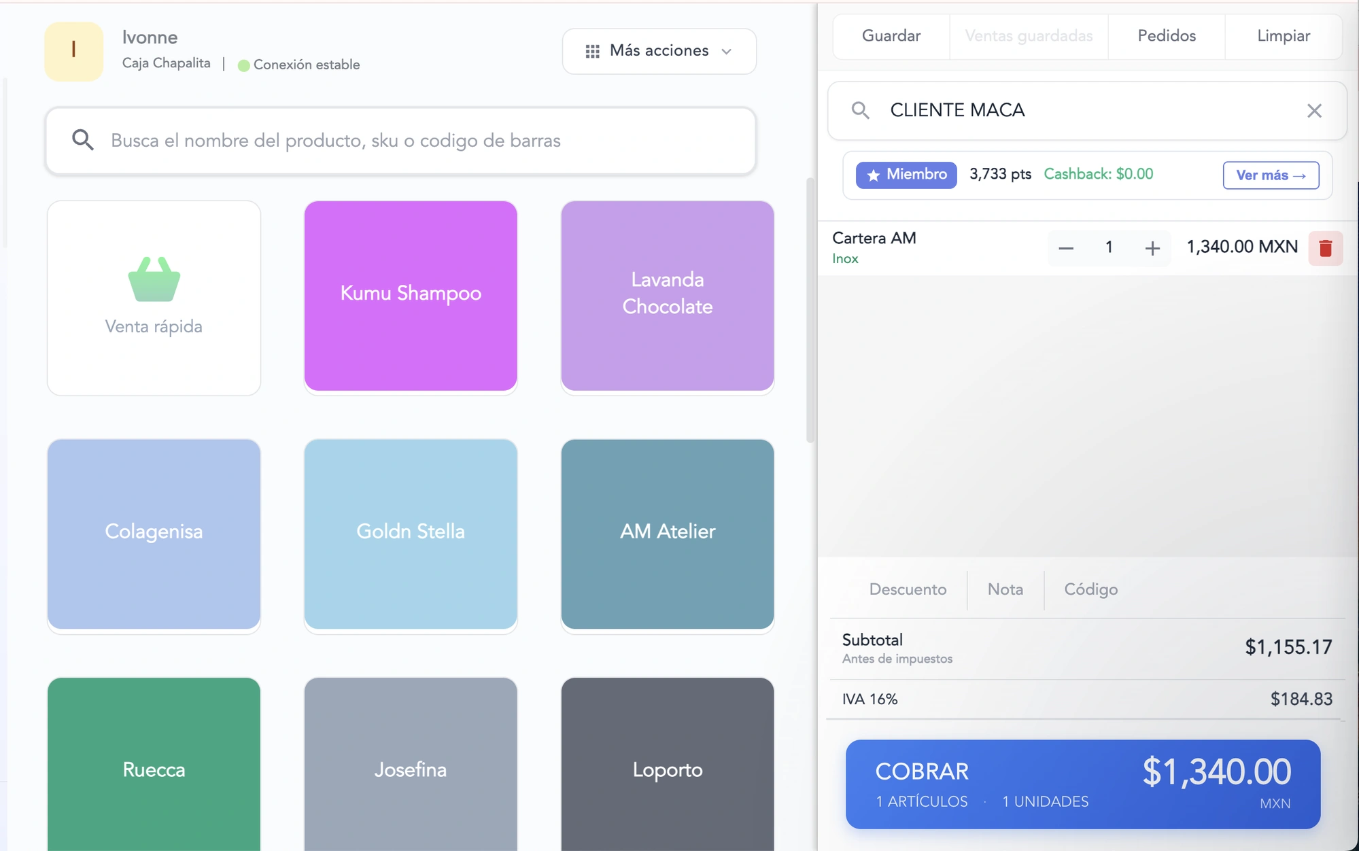Click the Ivonne user avatar
The width and height of the screenshot is (1359, 851).
tap(73, 51)
